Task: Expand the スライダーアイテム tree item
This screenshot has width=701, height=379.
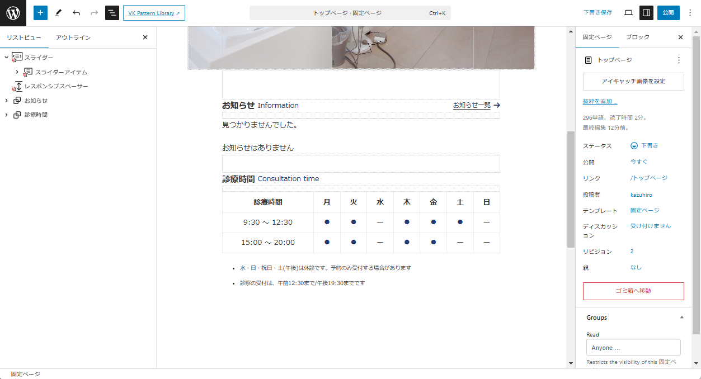Action: coord(17,72)
